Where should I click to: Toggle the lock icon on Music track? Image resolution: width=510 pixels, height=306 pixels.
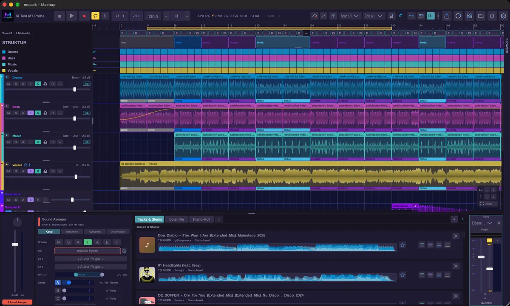(x=45, y=142)
